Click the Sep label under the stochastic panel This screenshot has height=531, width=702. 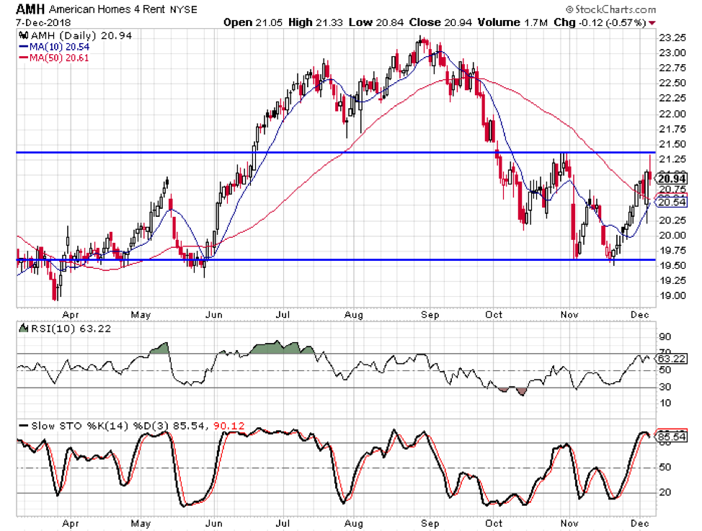[x=430, y=523]
